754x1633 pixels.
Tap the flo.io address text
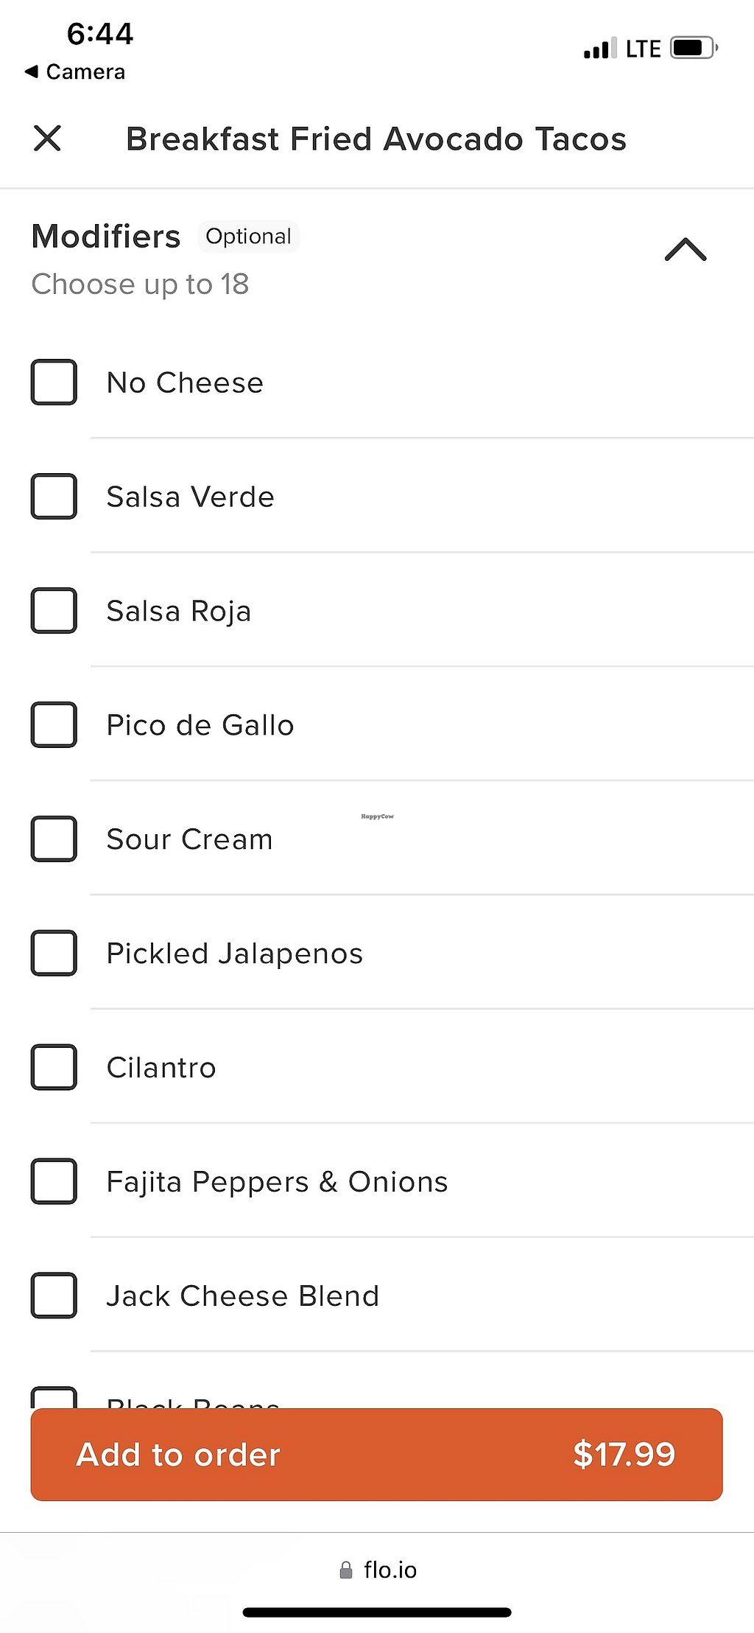click(390, 1570)
